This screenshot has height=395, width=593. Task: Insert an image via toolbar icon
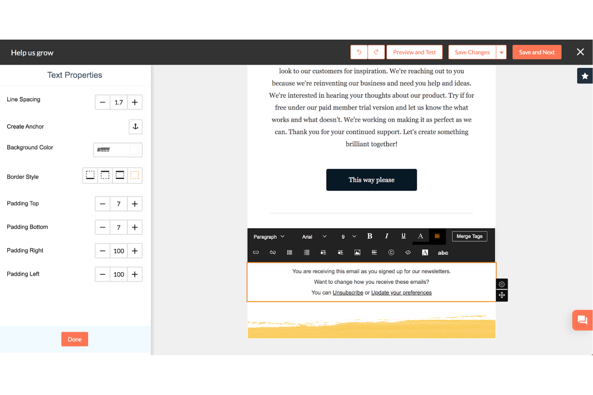357,253
